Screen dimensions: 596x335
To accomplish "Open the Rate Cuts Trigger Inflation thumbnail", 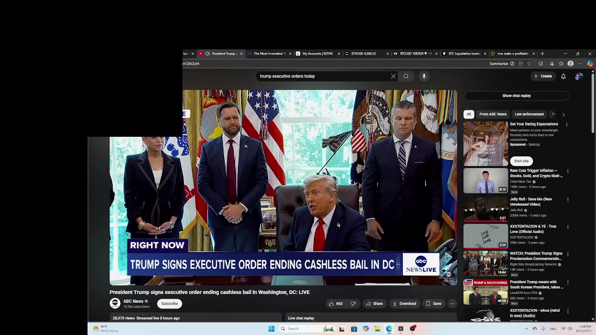I will tap(486, 181).
